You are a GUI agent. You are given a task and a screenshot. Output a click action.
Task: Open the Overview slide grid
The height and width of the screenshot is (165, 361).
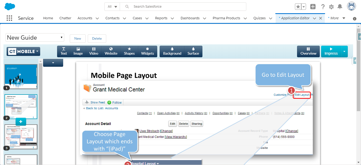point(308,51)
